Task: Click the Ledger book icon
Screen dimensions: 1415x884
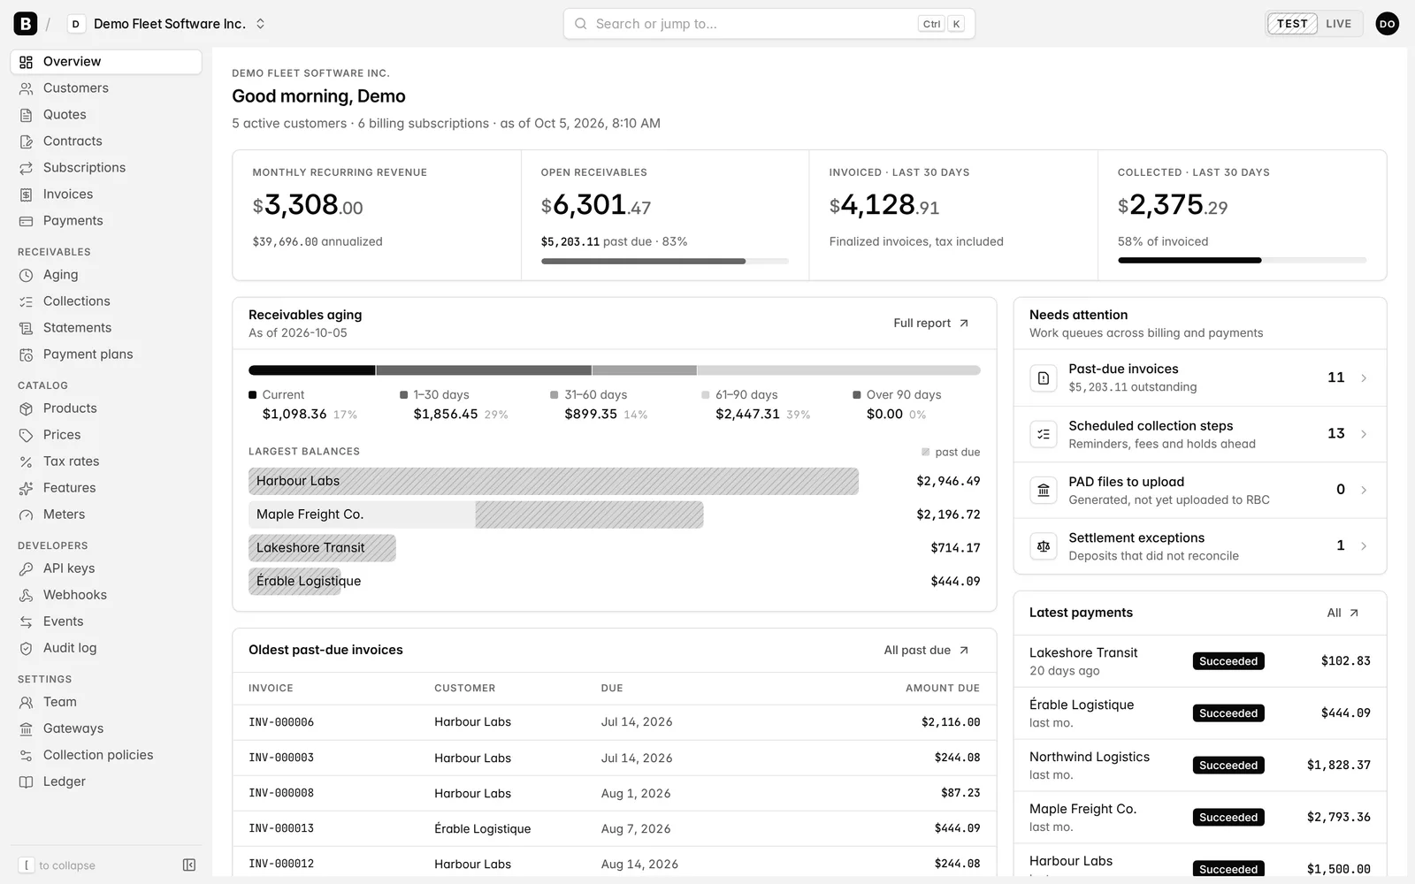Action: [x=27, y=781]
